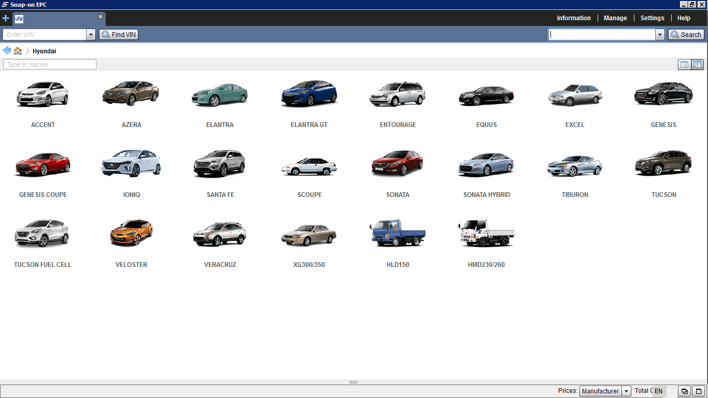Switch to thumbnail grid view icon

697,65
